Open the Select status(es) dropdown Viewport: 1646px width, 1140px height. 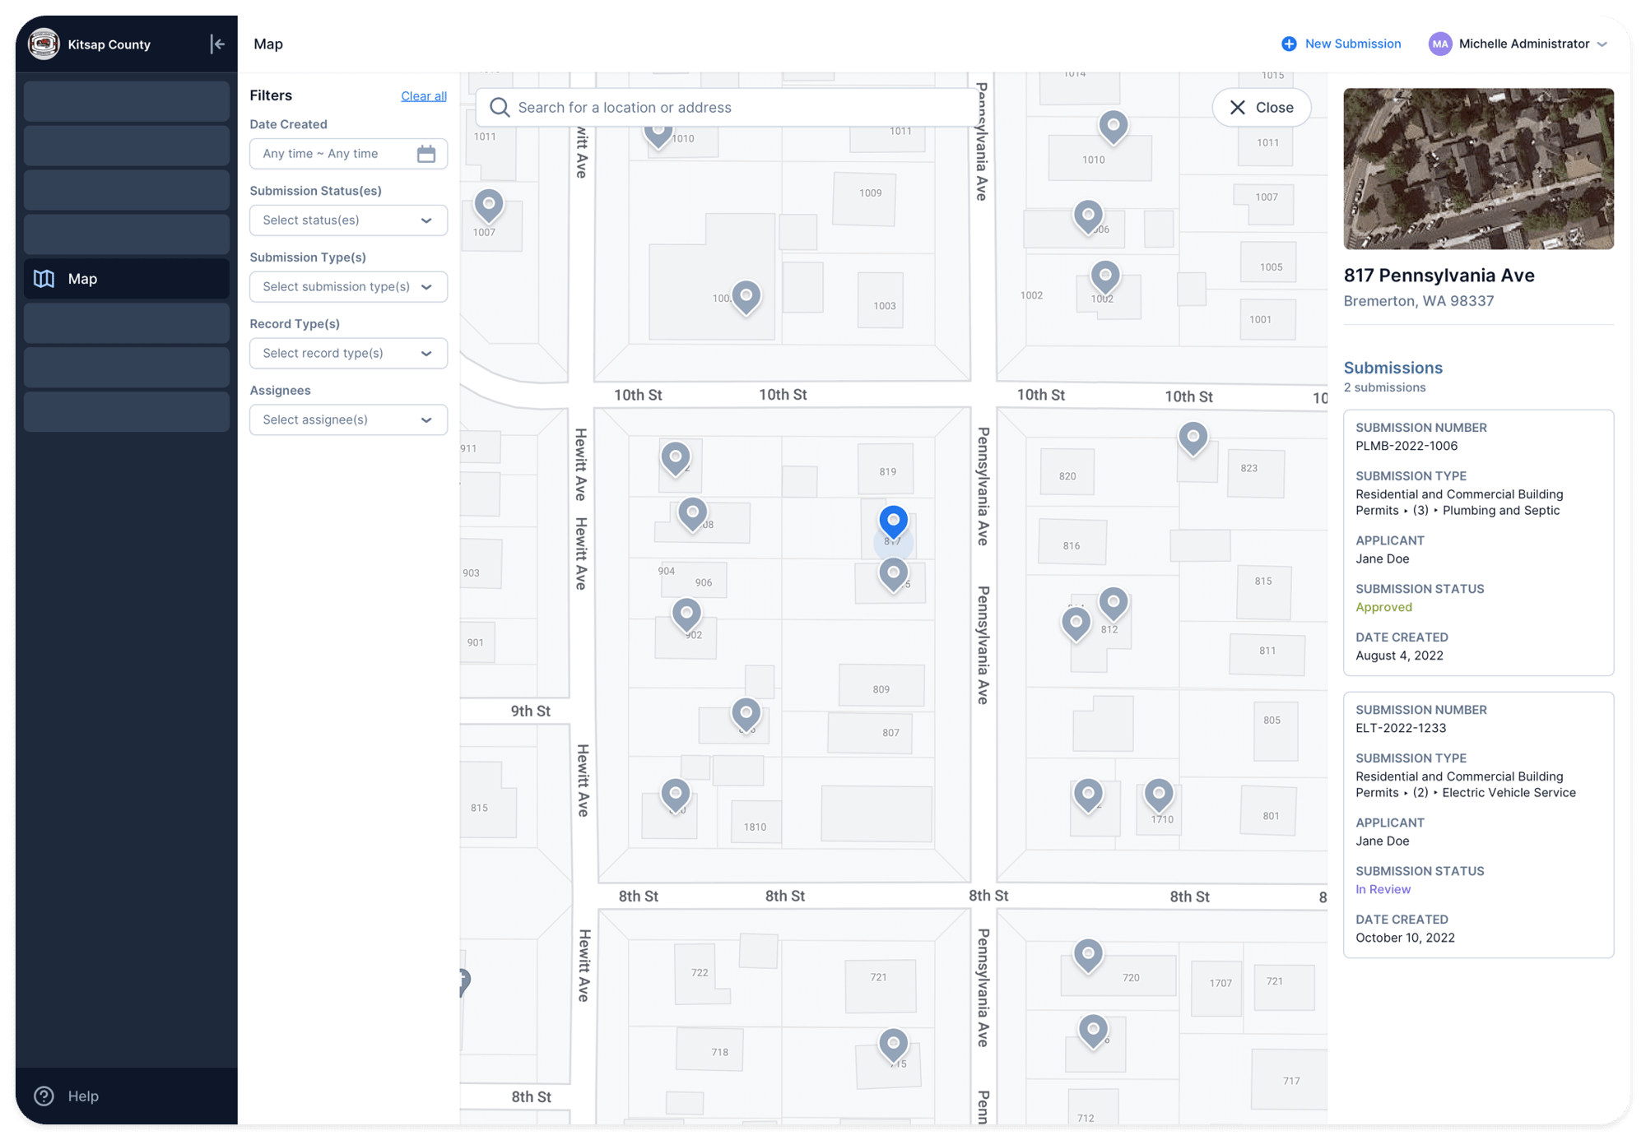click(x=348, y=220)
